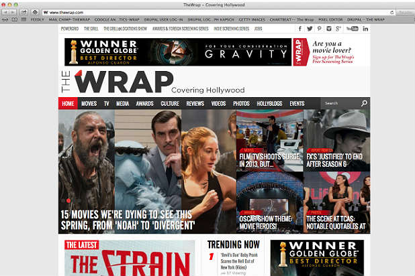This screenshot has height=276, width=415.
Task: Click the Home nav item
Action: 68,104
